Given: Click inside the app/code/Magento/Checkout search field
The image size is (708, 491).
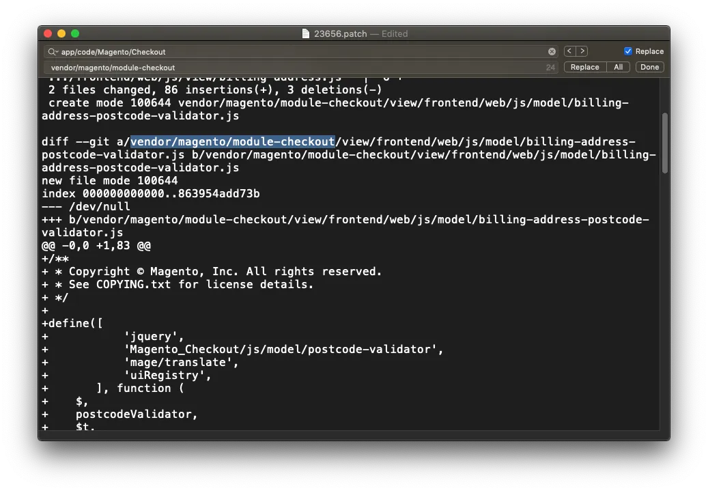Looking at the screenshot, I should (x=205, y=51).
